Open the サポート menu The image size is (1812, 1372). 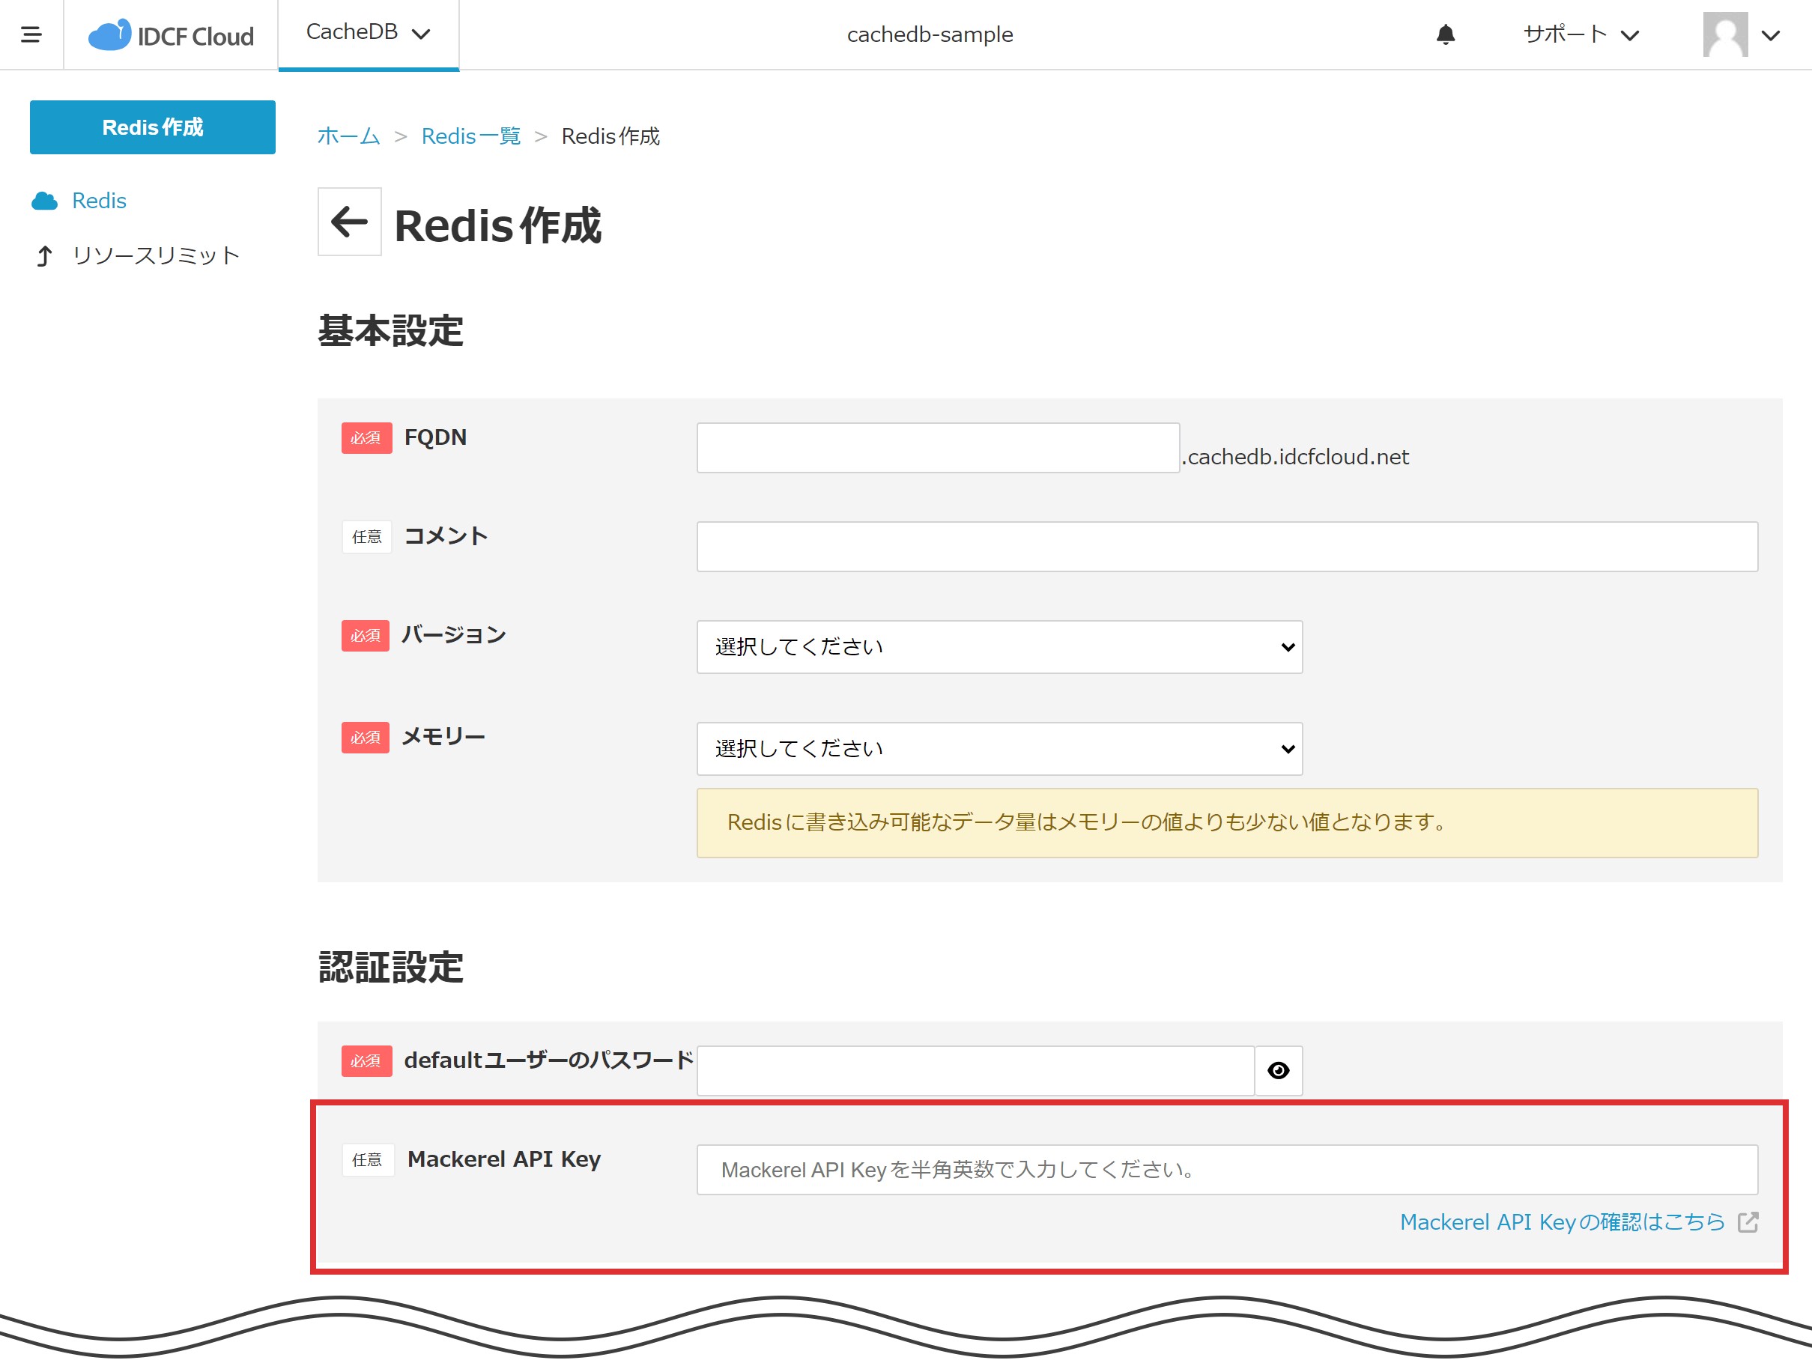[1581, 34]
